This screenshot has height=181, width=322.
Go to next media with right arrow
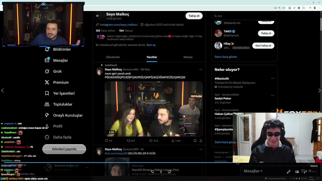[x=319, y=90]
